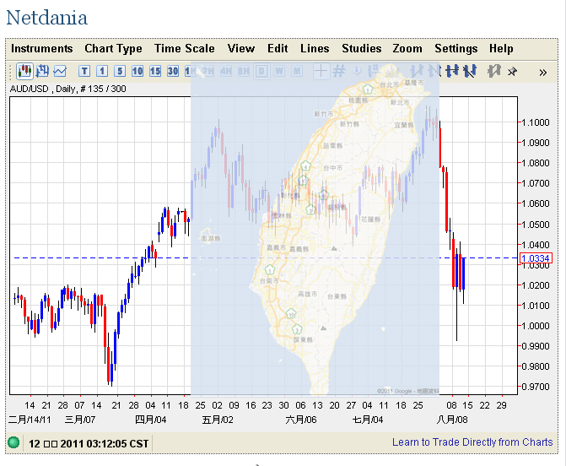Viewport: 566px width, 466px height.
Task: Click the green connection status indicator
Action: click(13, 442)
